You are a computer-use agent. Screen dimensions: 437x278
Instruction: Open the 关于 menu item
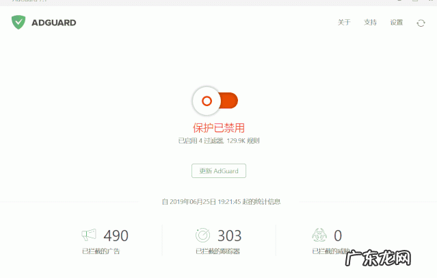[x=344, y=23]
